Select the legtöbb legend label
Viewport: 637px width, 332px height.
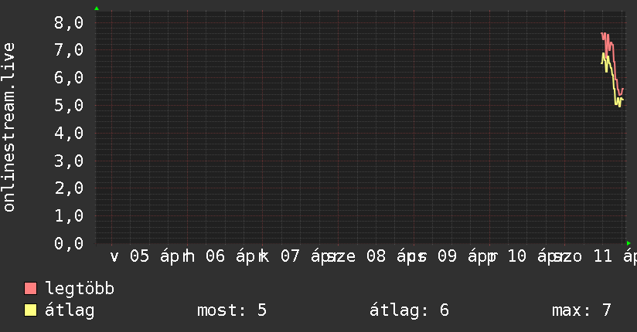pyautogui.click(x=80, y=289)
